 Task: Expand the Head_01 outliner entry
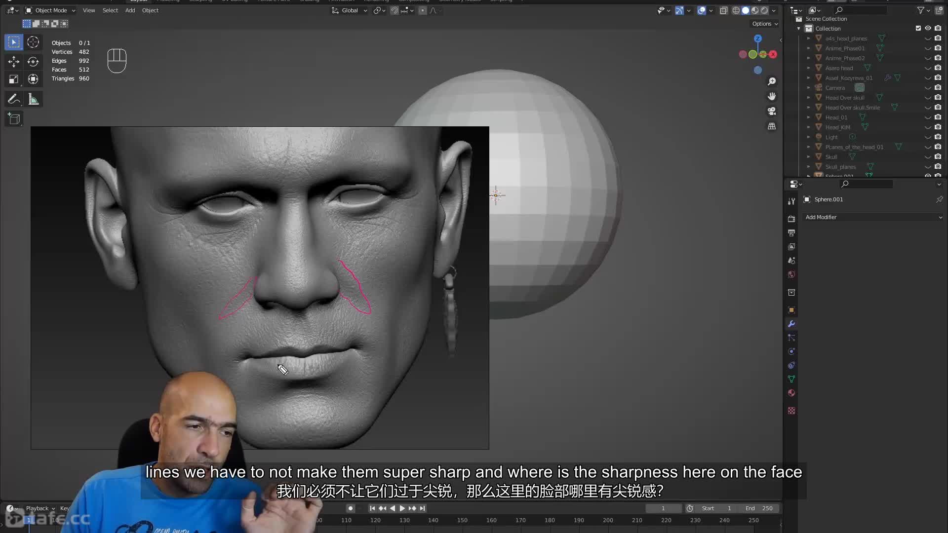tap(808, 117)
